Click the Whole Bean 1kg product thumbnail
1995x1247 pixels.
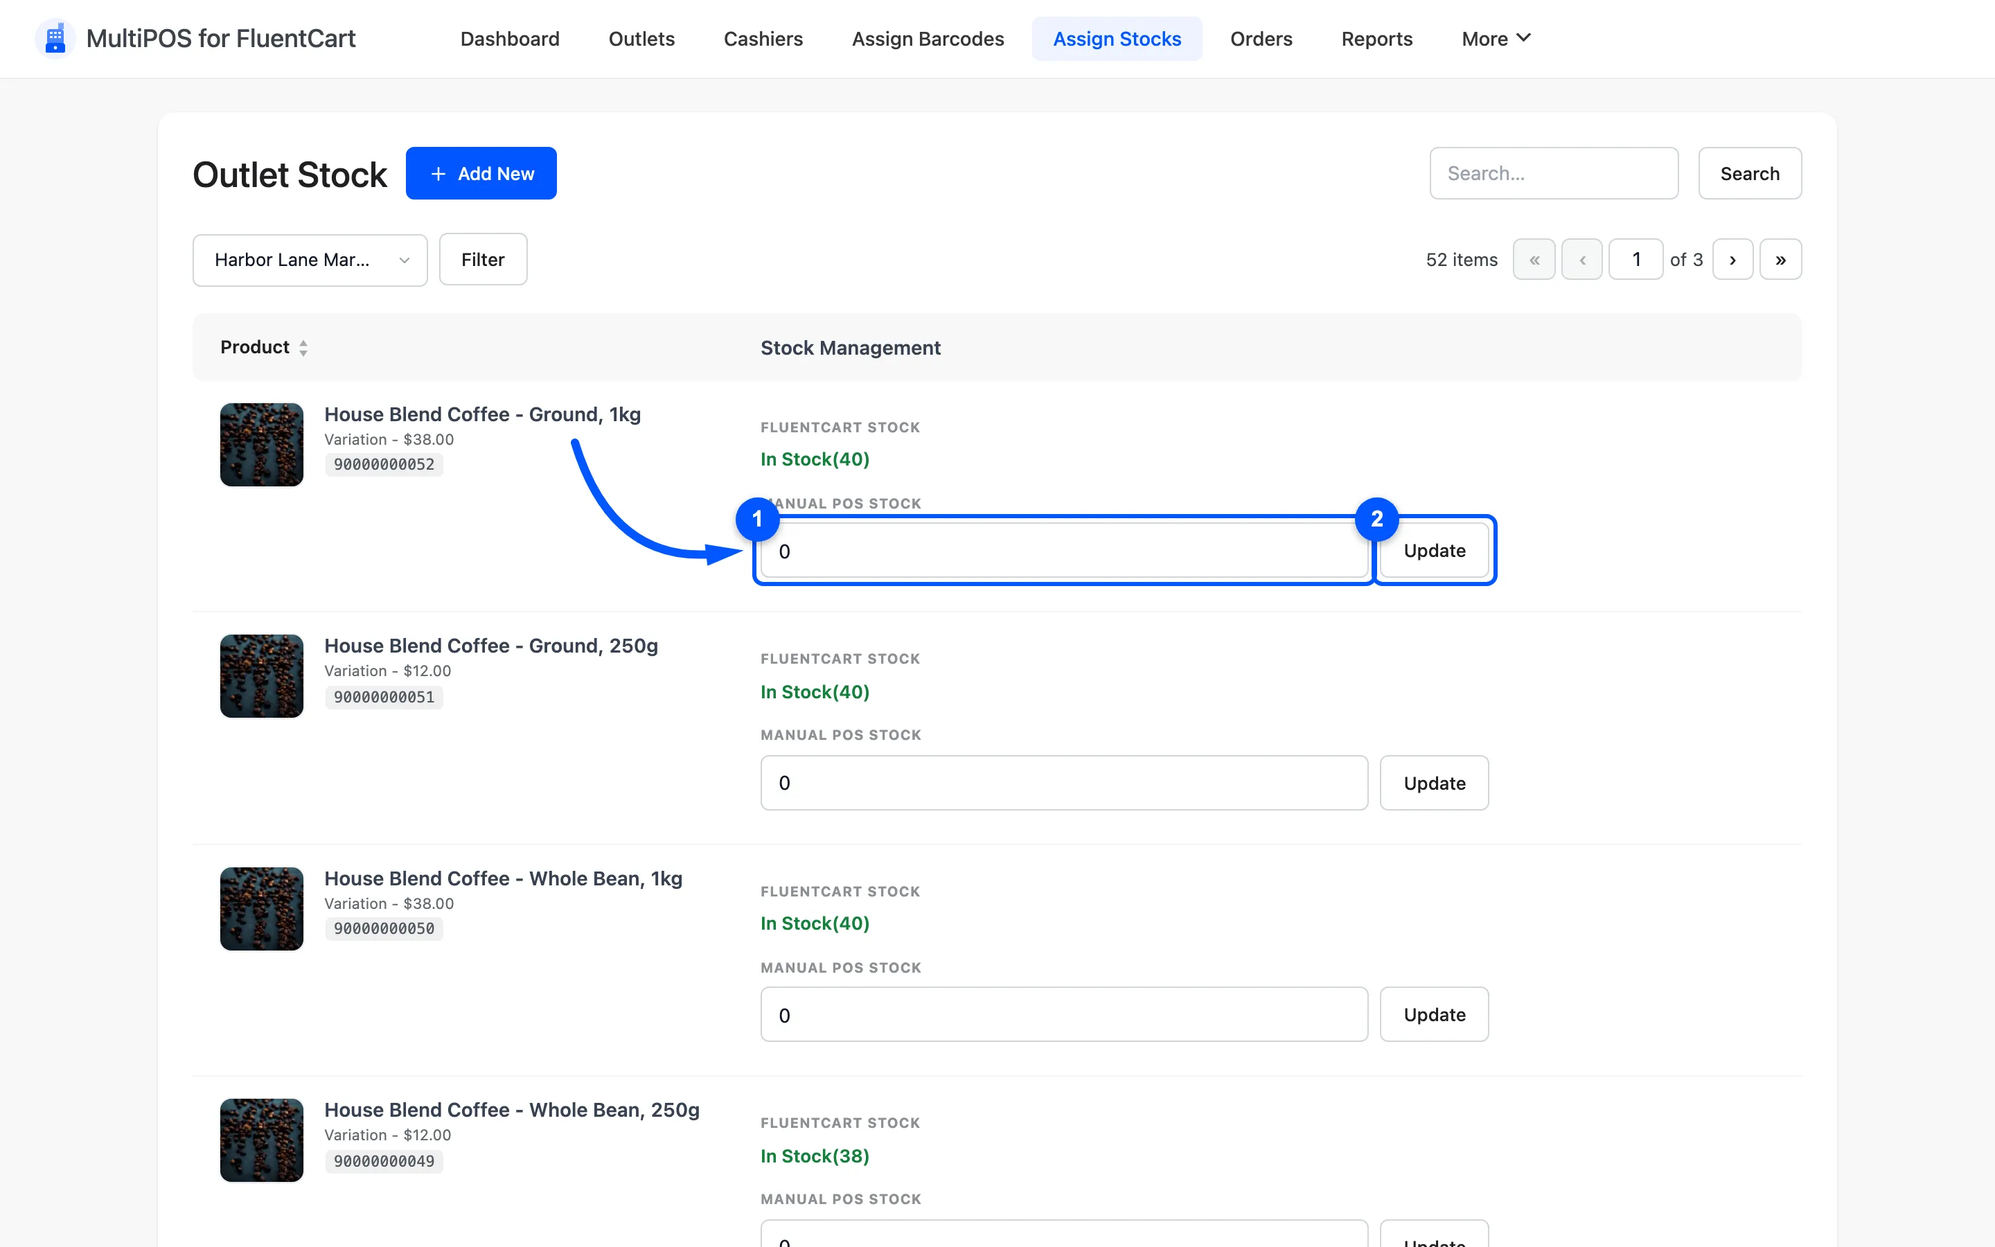coord(261,909)
